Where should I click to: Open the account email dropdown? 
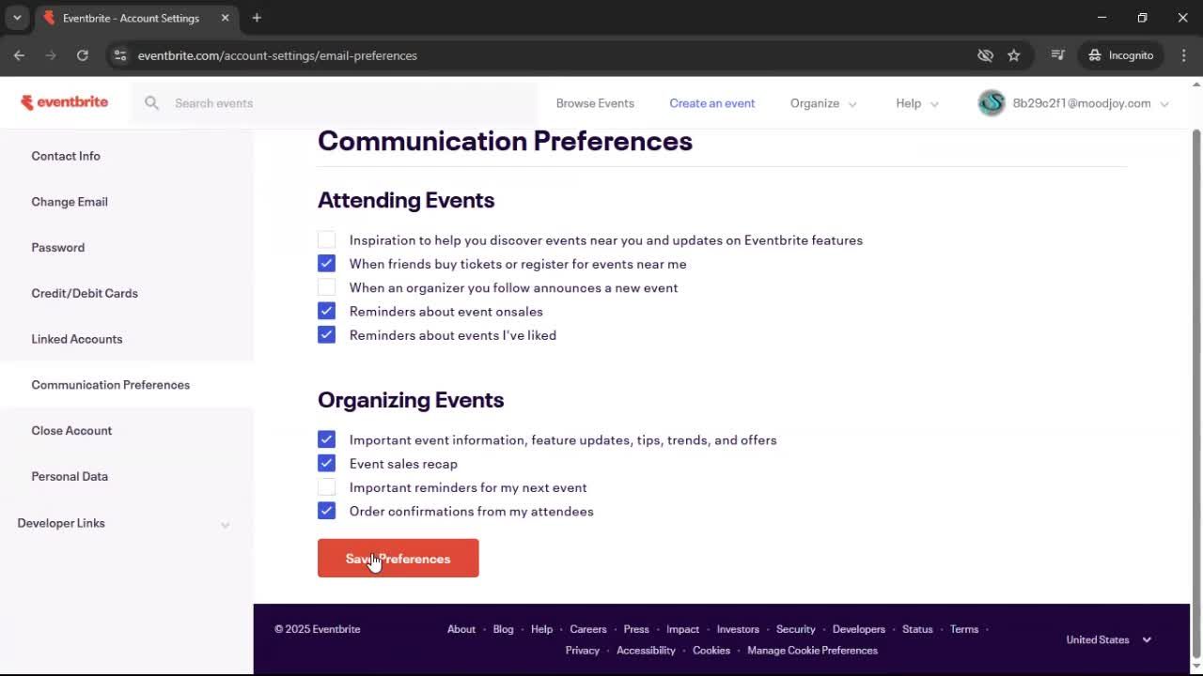[1073, 103]
